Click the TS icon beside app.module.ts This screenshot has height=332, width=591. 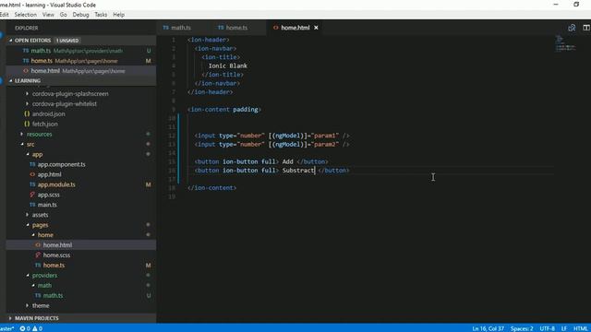[x=32, y=184]
